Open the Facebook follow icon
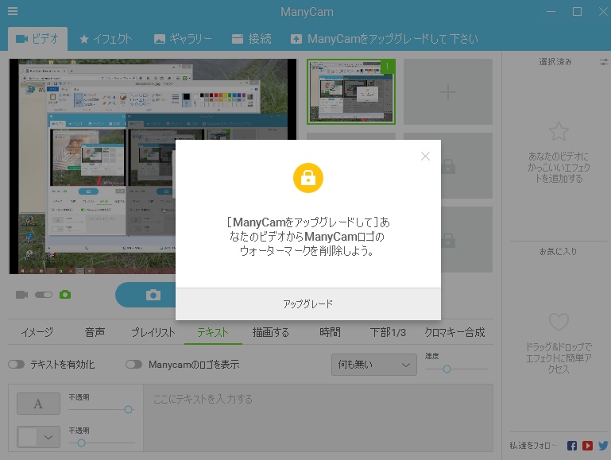Image resolution: width=611 pixels, height=460 pixels. (572, 446)
